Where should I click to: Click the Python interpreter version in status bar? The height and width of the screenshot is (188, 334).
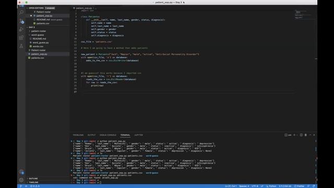coord(285,186)
